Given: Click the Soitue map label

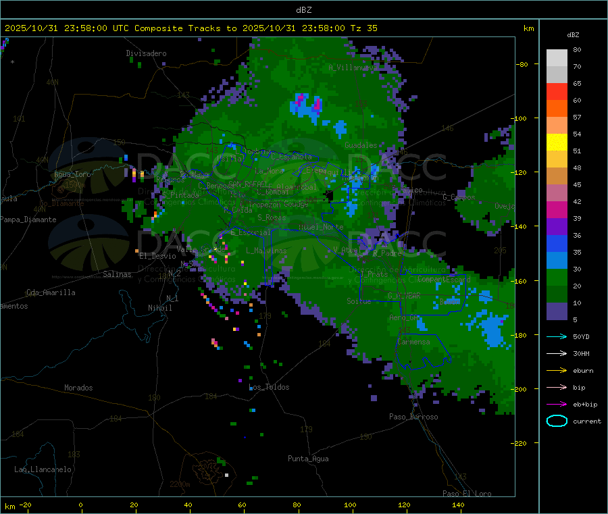Looking at the screenshot, I should click(x=359, y=301).
